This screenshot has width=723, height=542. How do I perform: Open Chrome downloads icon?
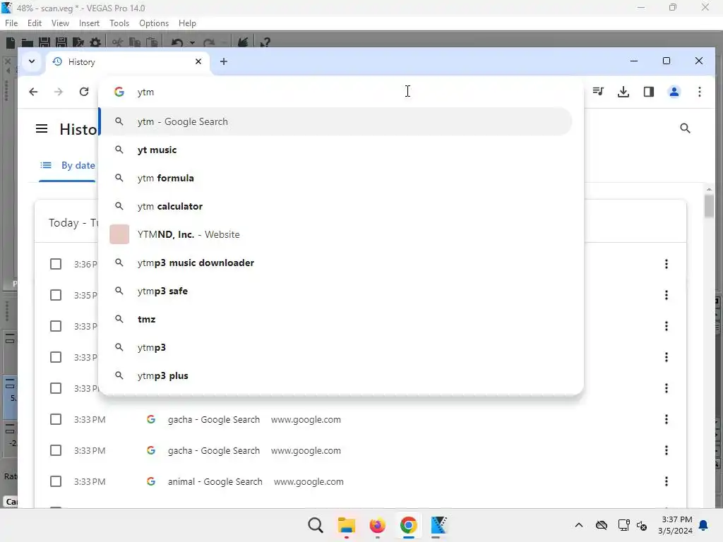pos(623,92)
